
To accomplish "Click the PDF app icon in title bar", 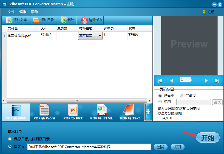I will pyautogui.click(x=4, y=4).
